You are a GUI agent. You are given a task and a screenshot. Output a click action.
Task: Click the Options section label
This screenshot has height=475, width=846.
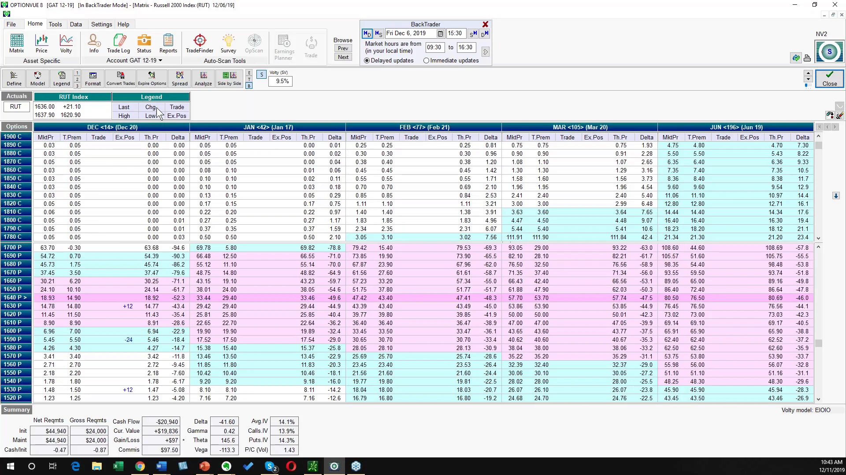pyautogui.click(x=17, y=127)
